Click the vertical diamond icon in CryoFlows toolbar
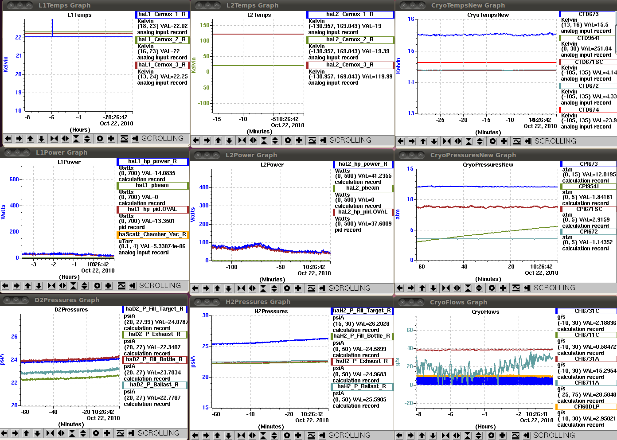Image resolution: width=617 pixels, height=440 pixels. [479, 436]
